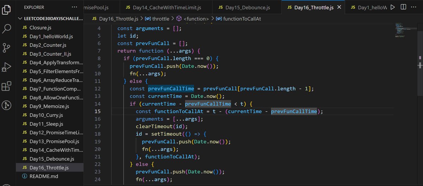
Task: Open the GitLens icon in activity bar
Action: (6, 105)
